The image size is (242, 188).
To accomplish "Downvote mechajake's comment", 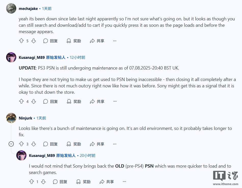I will pos(34,41).
